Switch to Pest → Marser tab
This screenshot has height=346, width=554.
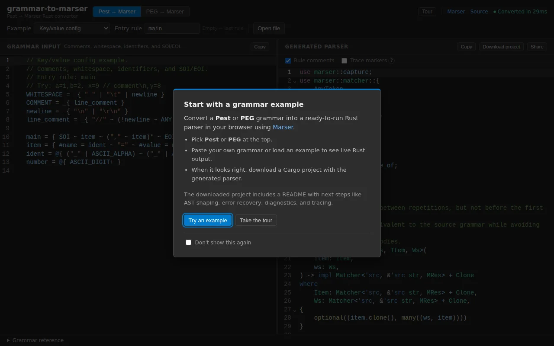[117, 12]
